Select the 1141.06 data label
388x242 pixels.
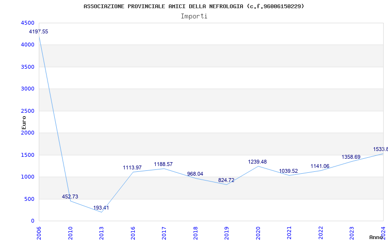(320, 166)
